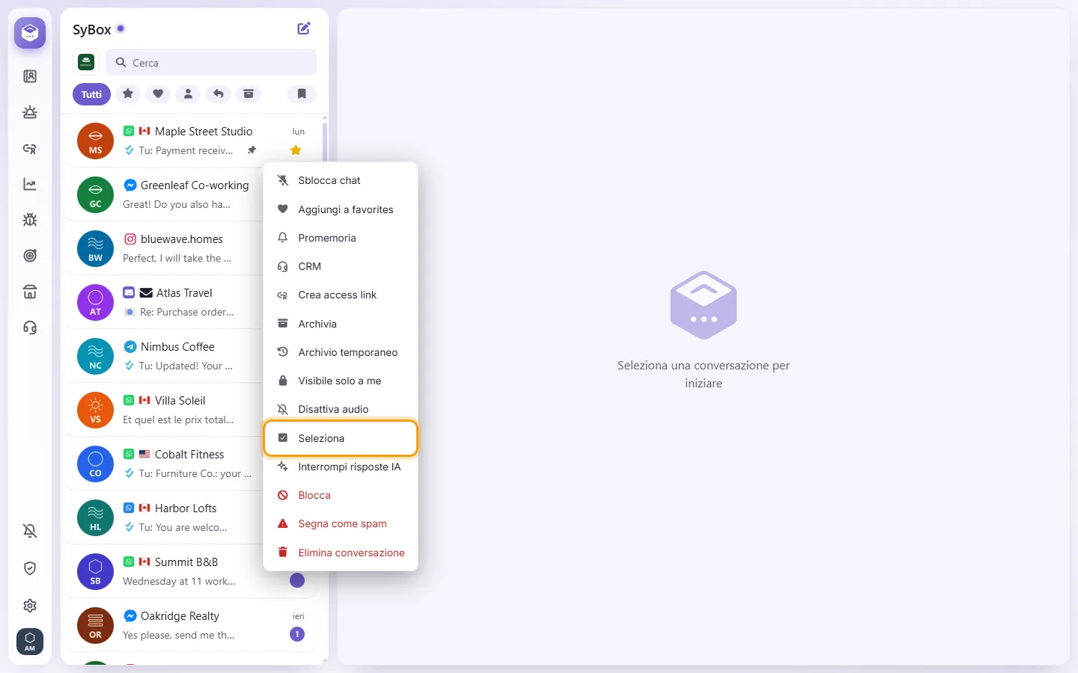Viewport: 1078px width, 673px height.
Task: Filter conversations by favorites heart
Action: (x=158, y=94)
